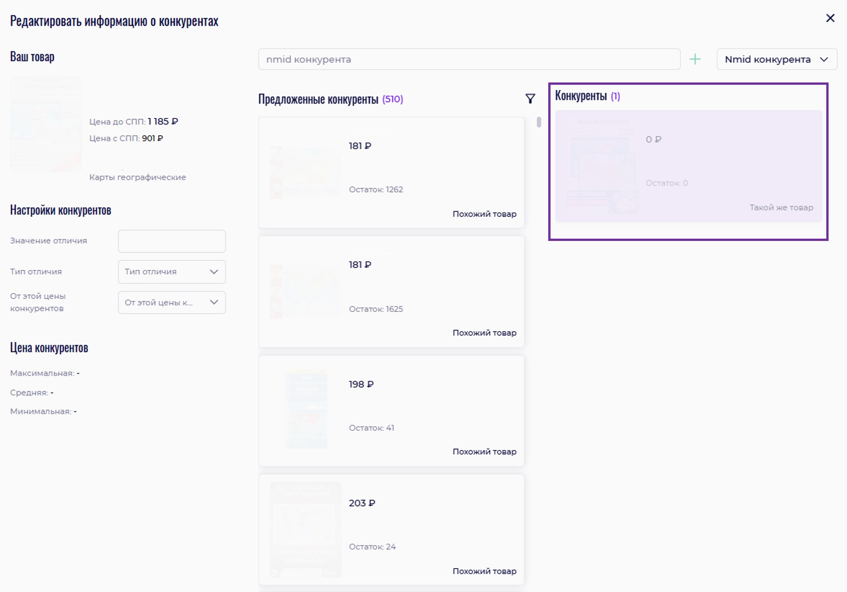Click Похожий товар on the 1262 stock card
847x592 pixels.
484,214
